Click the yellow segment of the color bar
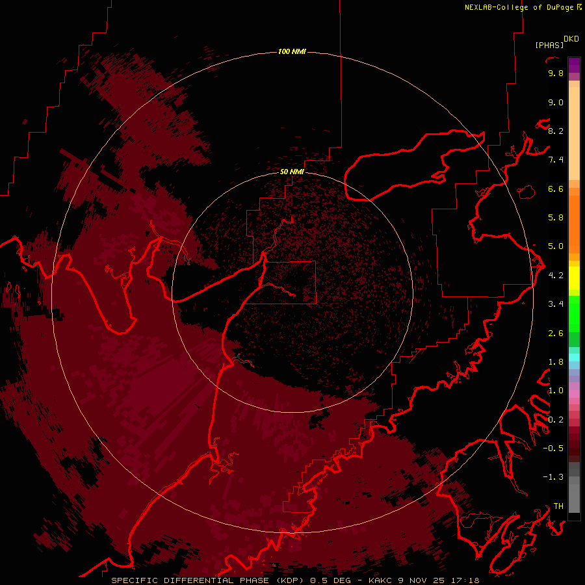The image size is (585, 585). point(574,278)
